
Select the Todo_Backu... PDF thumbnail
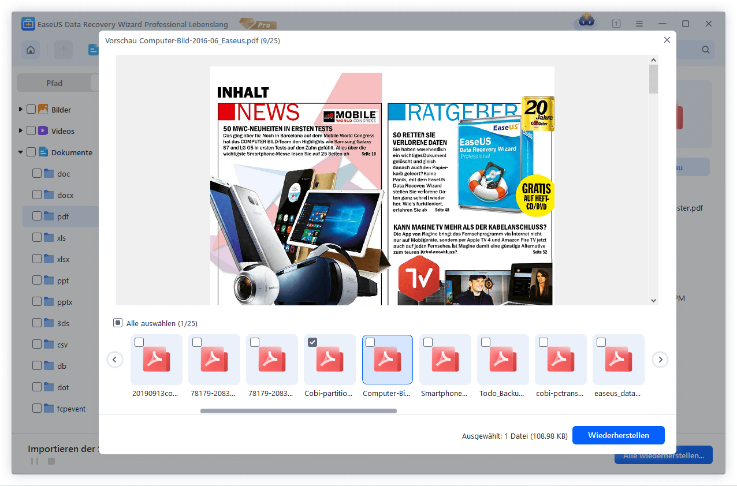pyautogui.click(x=503, y=360)
